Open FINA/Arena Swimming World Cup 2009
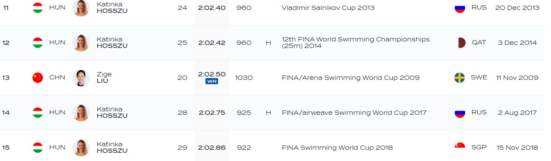The width and height of the screenshot is (551, 161). [x=350, y=78]
